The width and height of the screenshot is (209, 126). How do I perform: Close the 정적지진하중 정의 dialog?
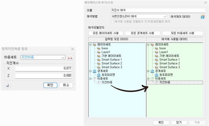click(72, 49)
